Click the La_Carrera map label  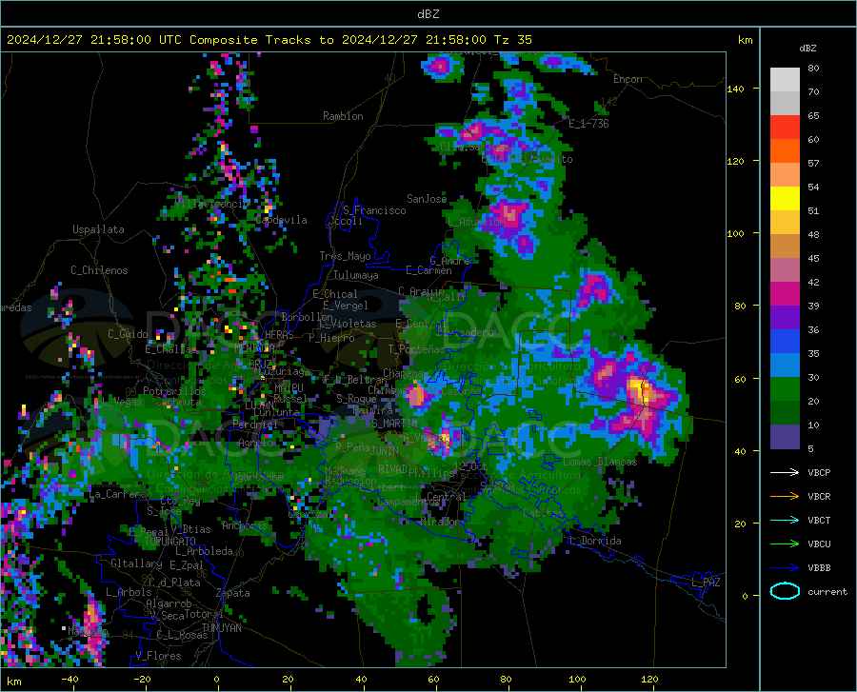pyautogui.click(x=117, y=494)
